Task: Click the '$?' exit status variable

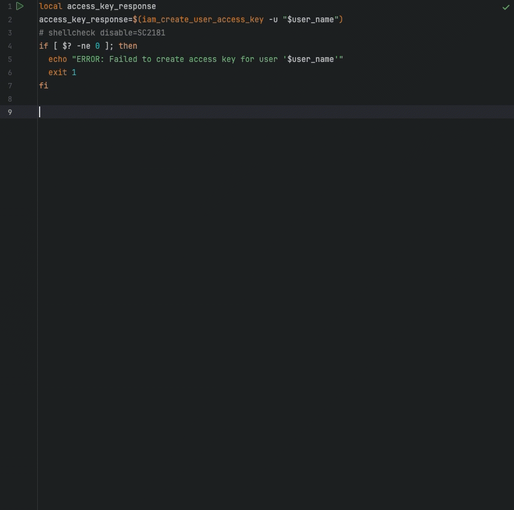Action: tap(66, 46)
